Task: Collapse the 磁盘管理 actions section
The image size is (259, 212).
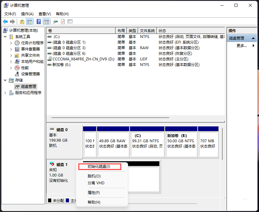Action: (253, 38)
